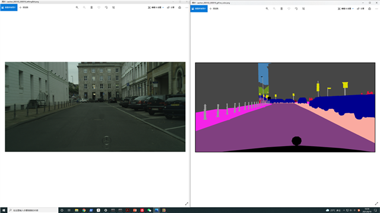Delete the photo in left Photos window

tap(91, 8)
